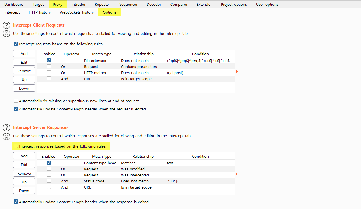Viewport: 361px width, 209px height.
Task: Switch to the Target tab
Action: (38, 4)
